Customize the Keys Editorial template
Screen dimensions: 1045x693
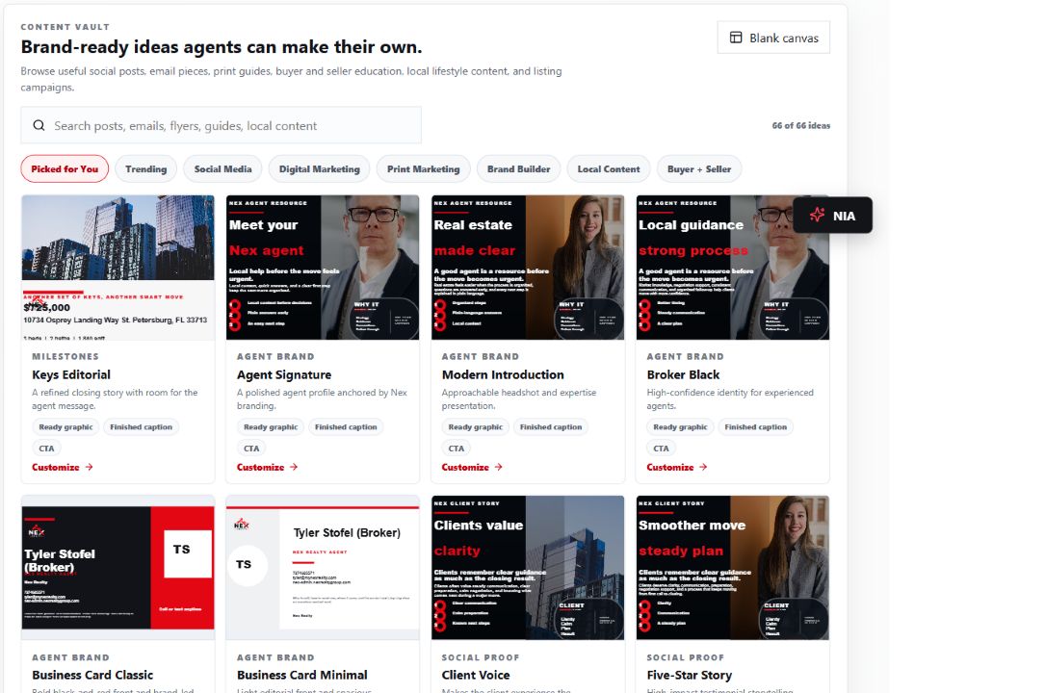click(62, 468)
